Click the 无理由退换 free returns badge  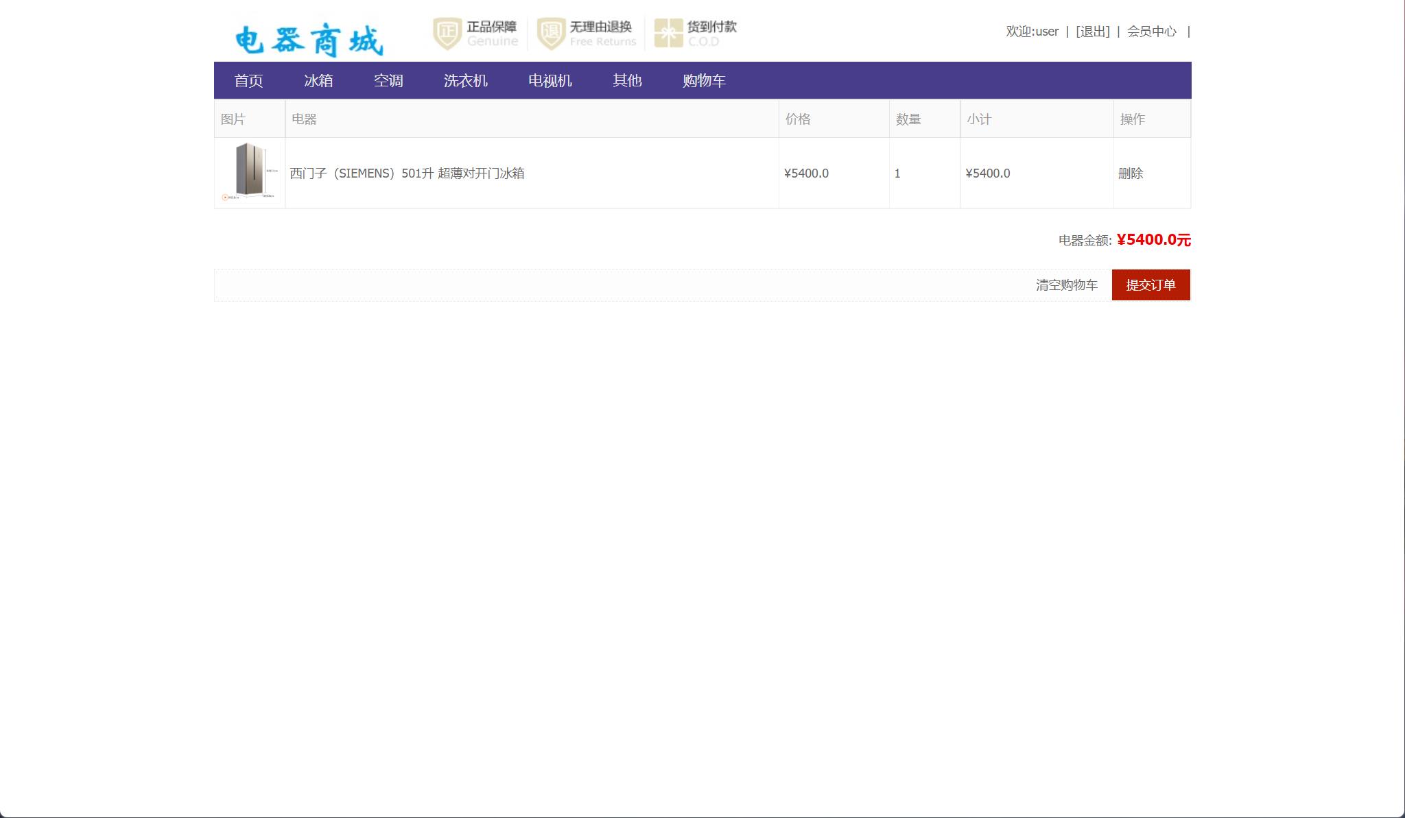[587, 32]
